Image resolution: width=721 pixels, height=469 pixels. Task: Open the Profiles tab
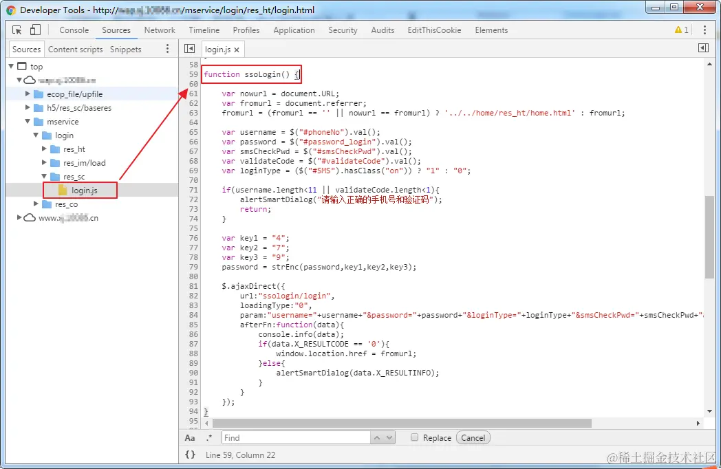click(246, 30)
